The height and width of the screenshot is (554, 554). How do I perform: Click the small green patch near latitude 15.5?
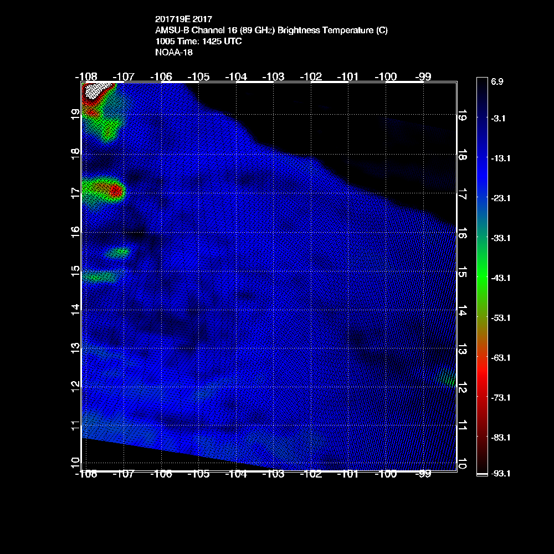pyautogui.click(x=119, y=253)
